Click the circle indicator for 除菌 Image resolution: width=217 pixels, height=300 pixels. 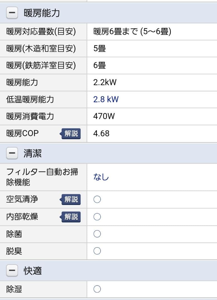point(97,234)
